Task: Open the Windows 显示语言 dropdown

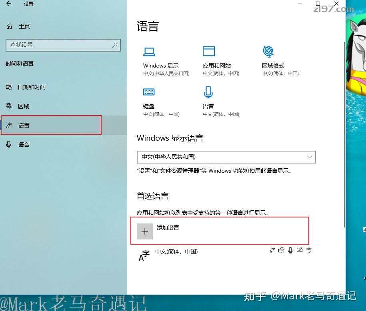Action: coord(226,157)
